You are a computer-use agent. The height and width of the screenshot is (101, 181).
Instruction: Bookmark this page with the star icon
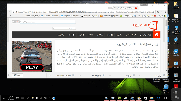click(14, 12)
